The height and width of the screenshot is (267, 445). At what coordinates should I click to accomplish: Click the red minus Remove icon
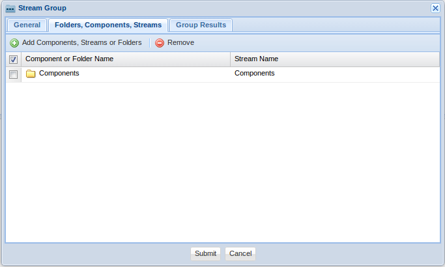160,43
